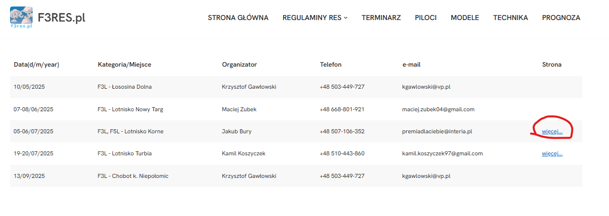Click email kamil.koszyczek97@gmail.com
609x216 pixels.
click(x=442, y=153)
